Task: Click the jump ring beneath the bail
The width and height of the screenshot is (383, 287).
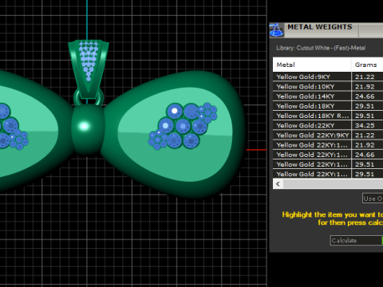Action: point(89,97)
